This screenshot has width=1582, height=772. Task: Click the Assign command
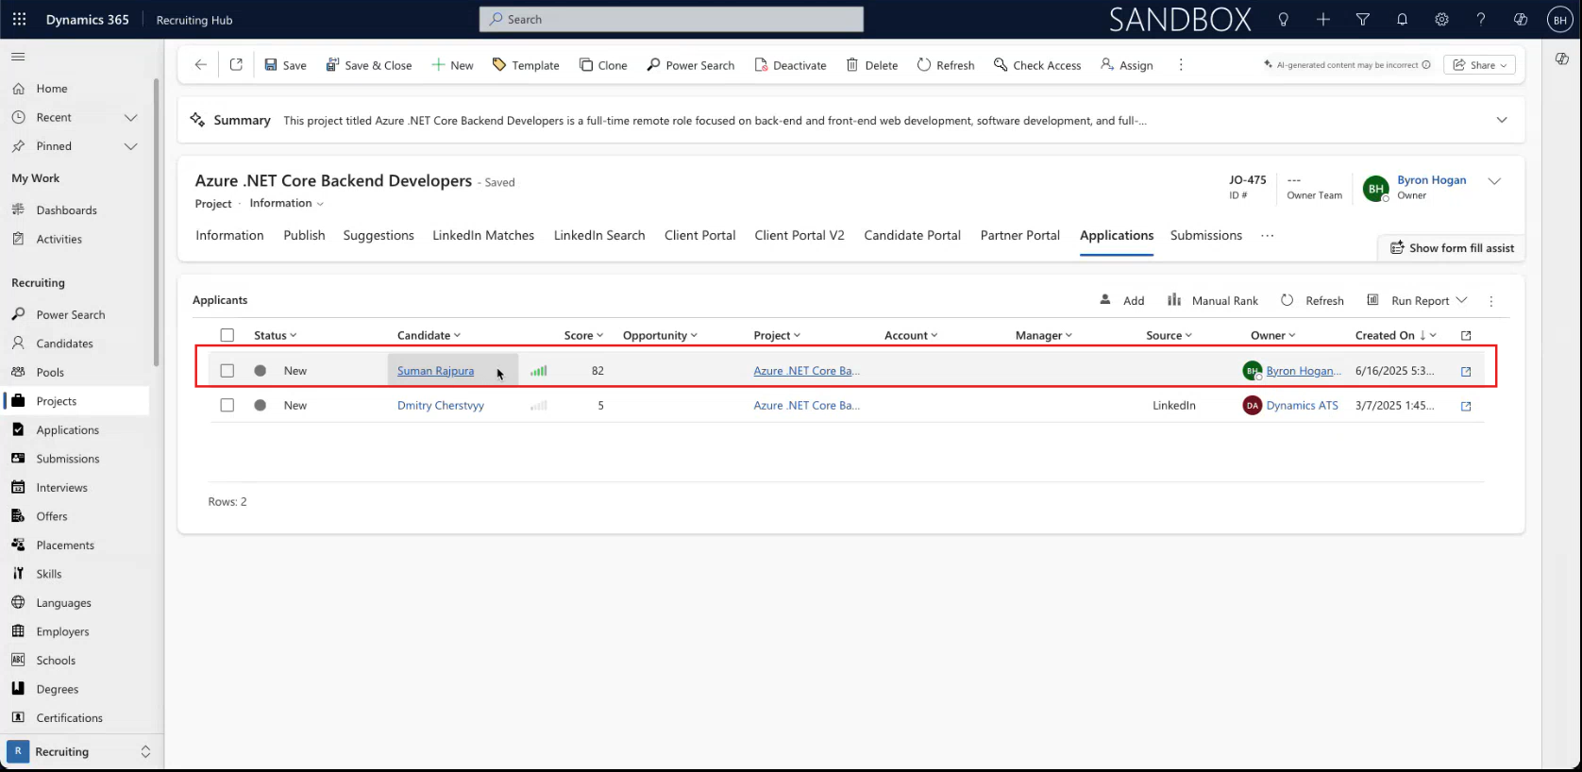tap(1127, 65)
